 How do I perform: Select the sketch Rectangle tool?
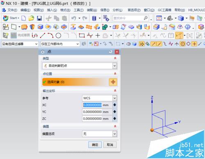(82, 36)
